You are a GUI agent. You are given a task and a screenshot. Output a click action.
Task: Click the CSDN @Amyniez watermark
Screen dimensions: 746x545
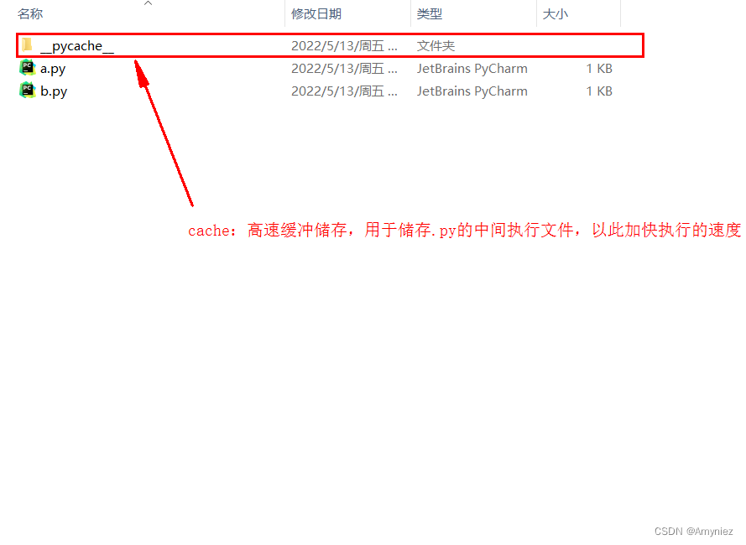(x=693, y=532)
